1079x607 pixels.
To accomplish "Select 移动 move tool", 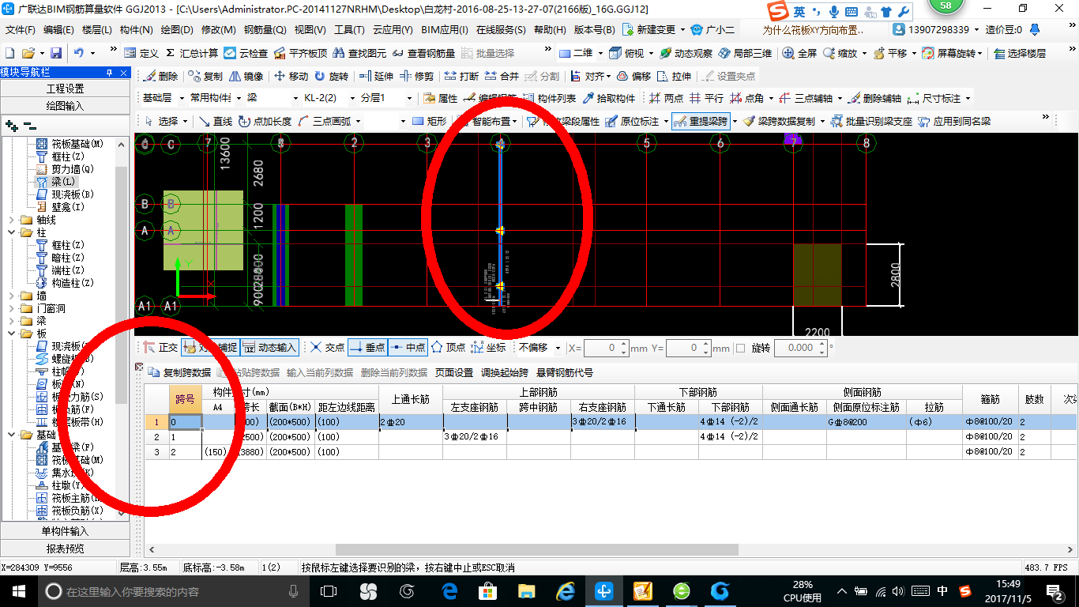I will click(291, 76).
